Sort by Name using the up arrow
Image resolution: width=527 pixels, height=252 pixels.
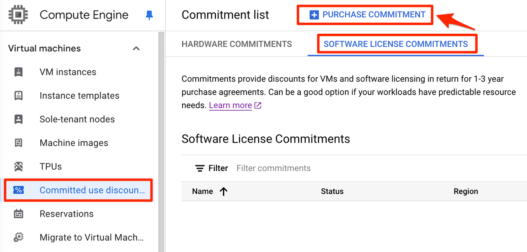point(224,191)
